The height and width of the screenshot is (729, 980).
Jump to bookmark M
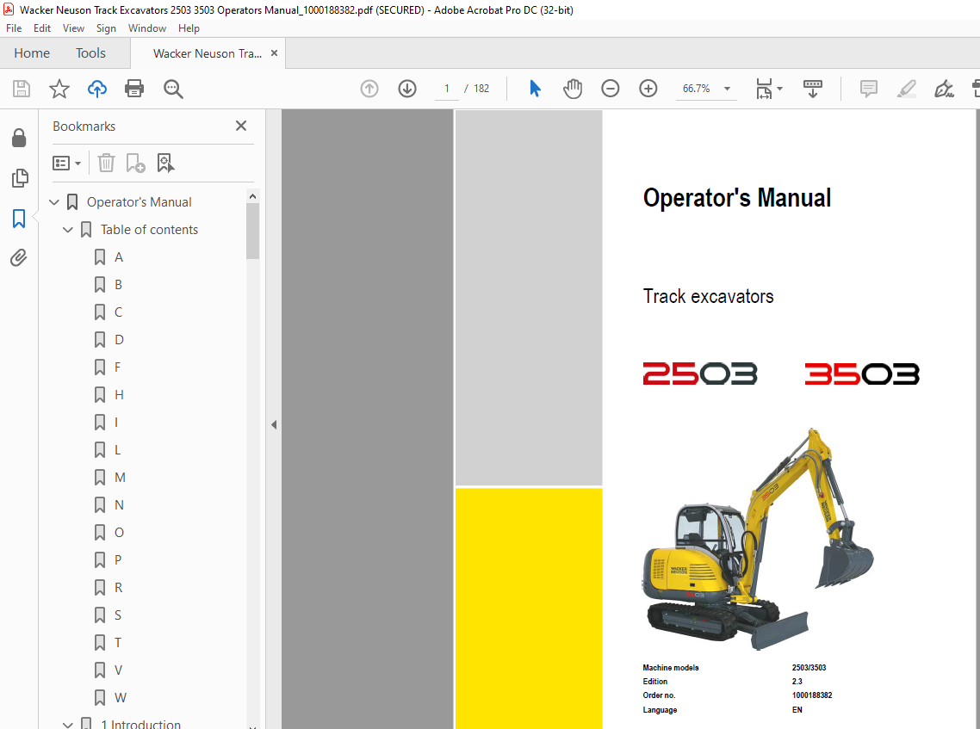pyautogui.click(x=120, y=478)
